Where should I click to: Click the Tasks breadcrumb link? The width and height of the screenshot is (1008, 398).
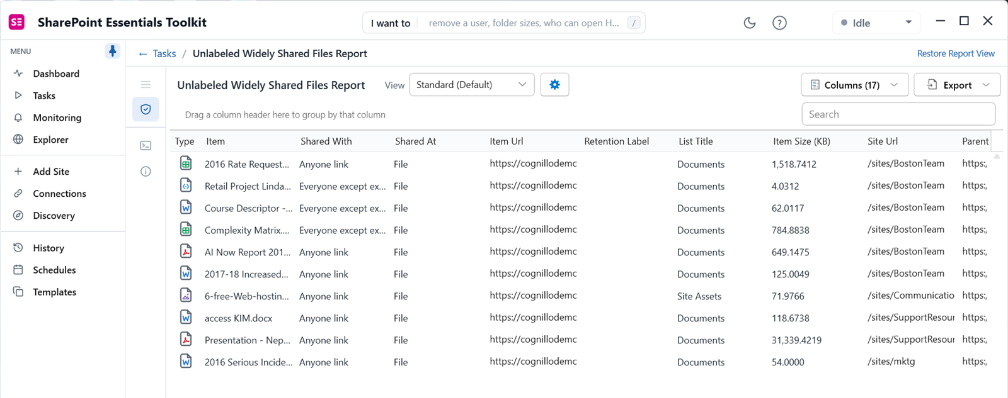164,53
